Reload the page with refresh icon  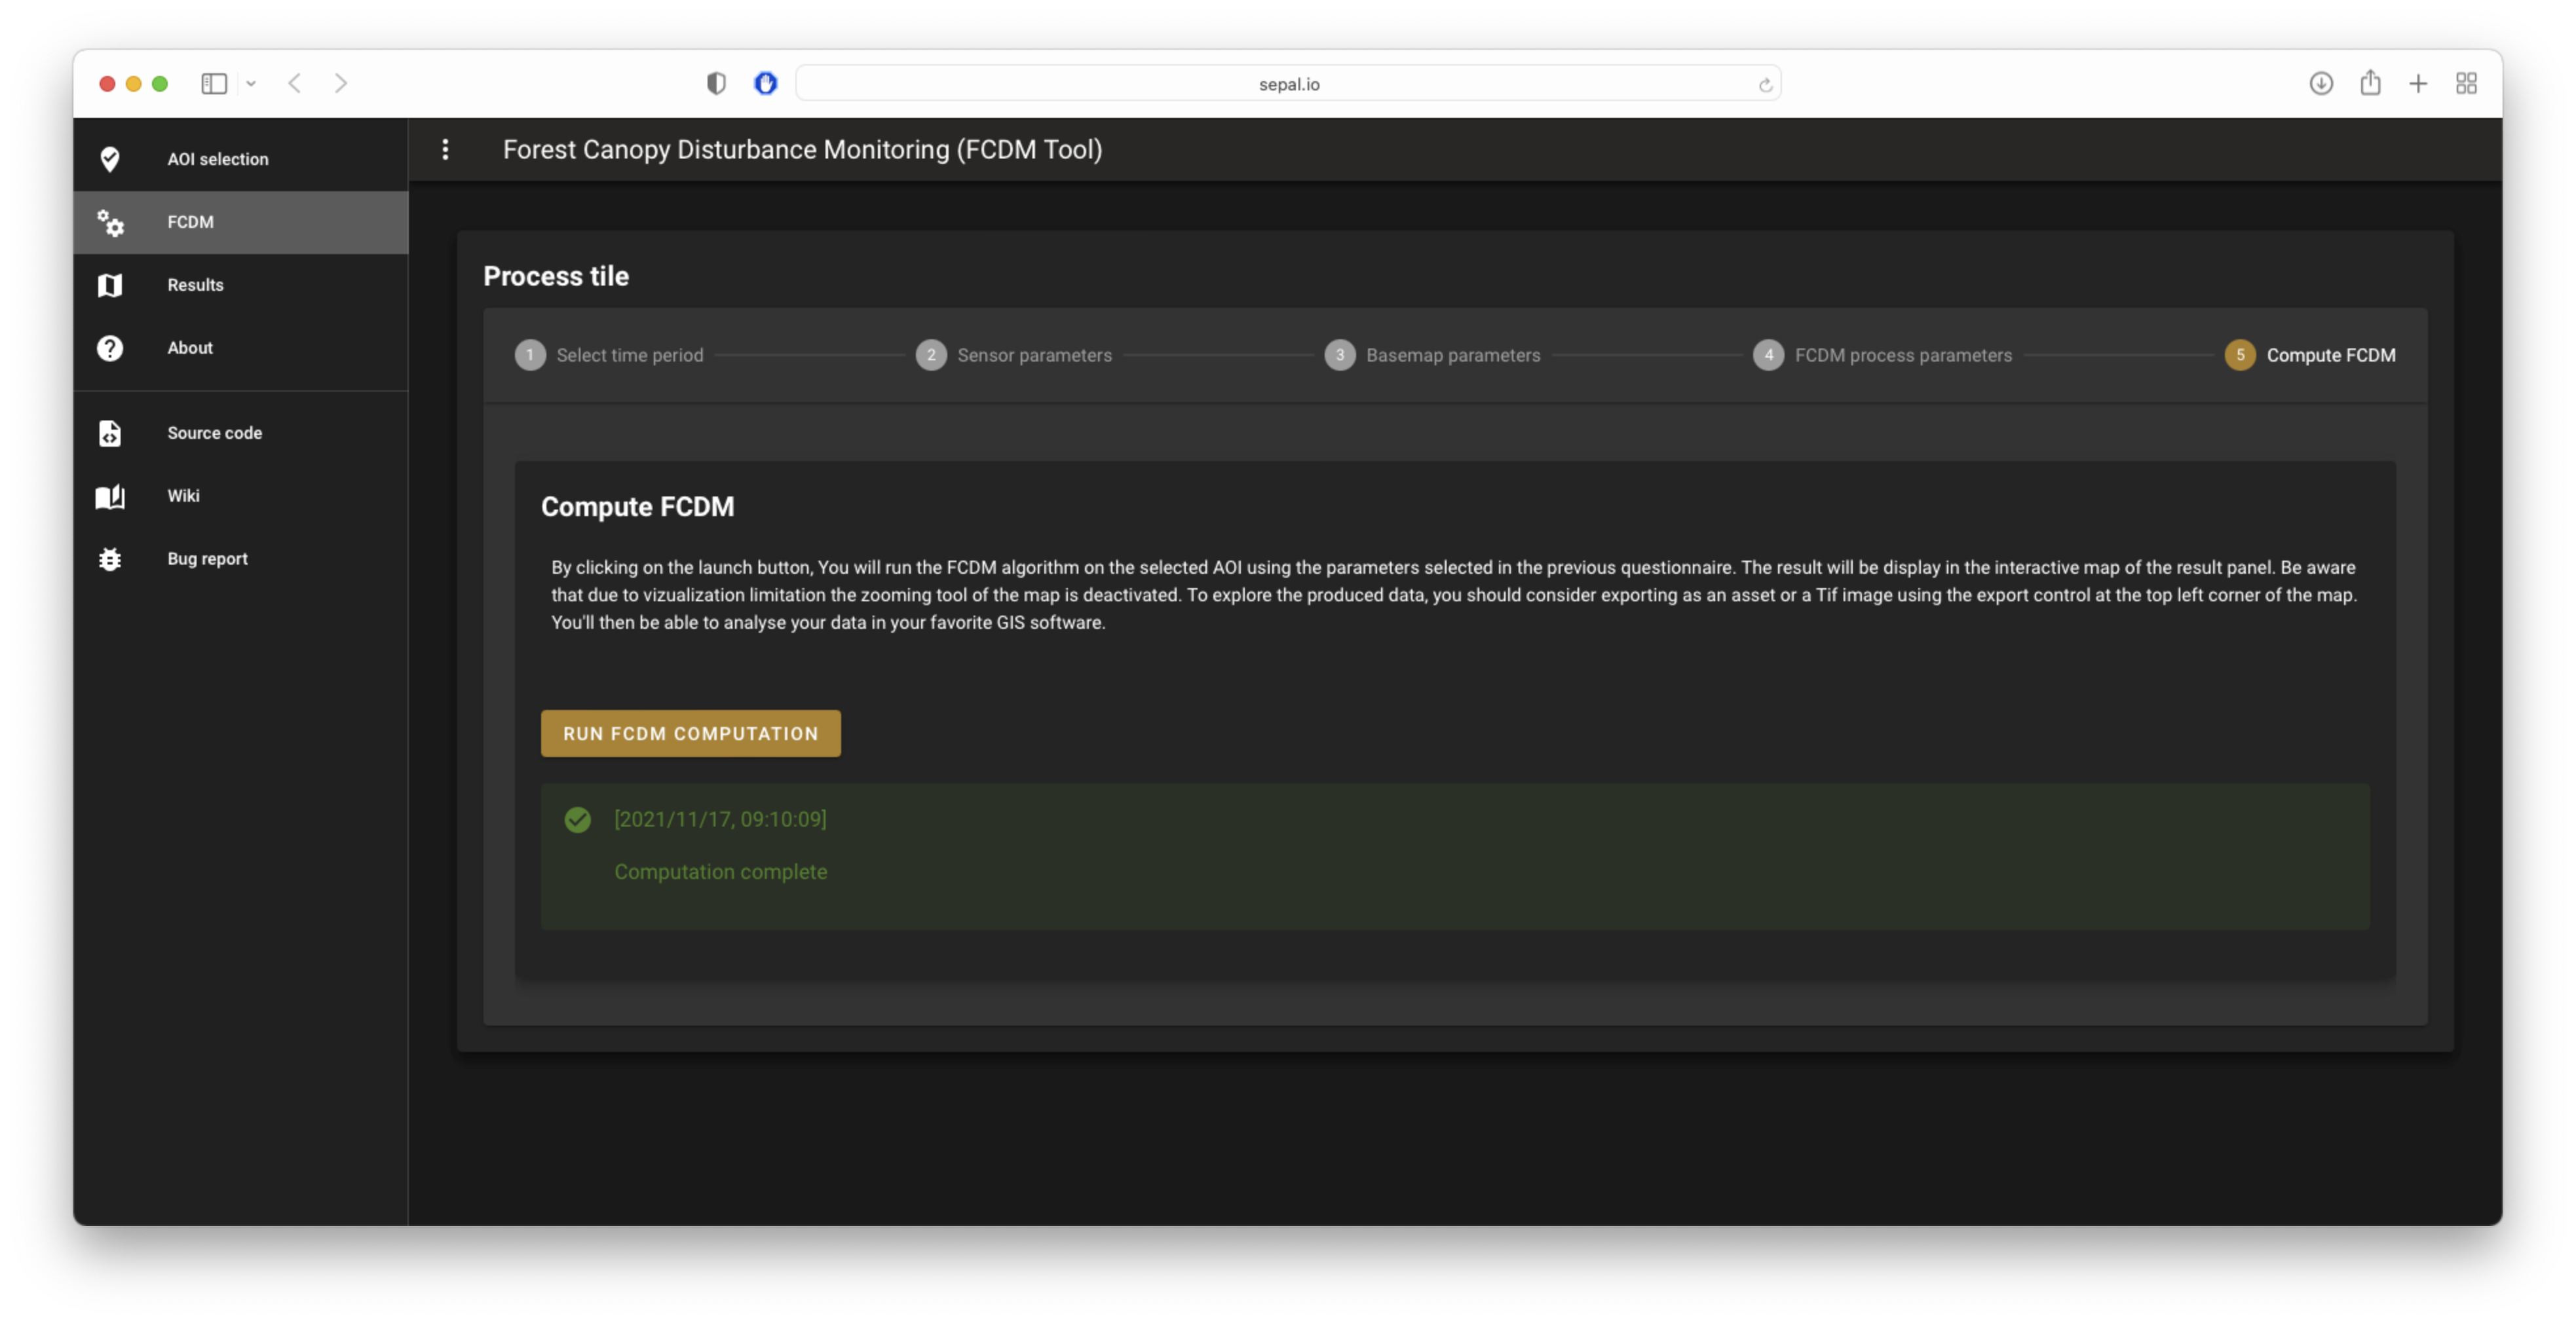coord(1765,85)
